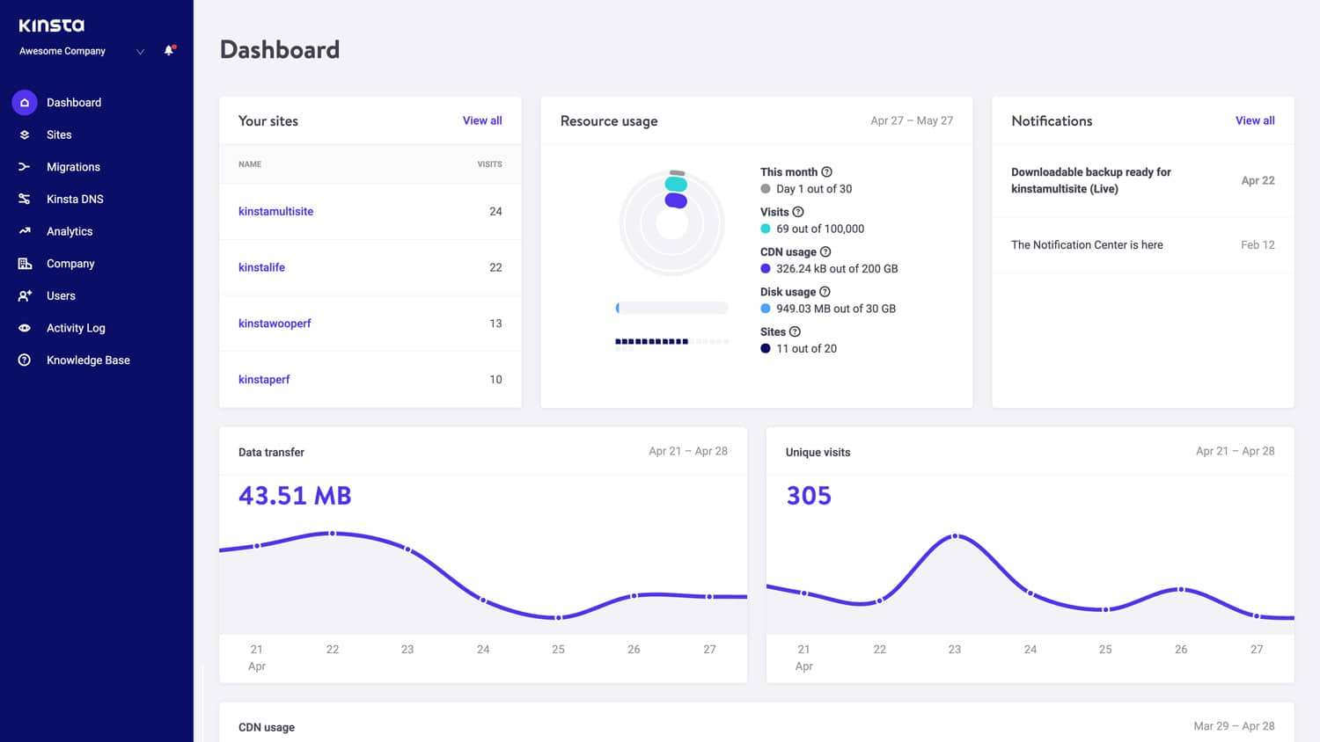Screen dimensions: 1320x742
Task: Click the circular resource usage chart
Action: tap(672, 223)
